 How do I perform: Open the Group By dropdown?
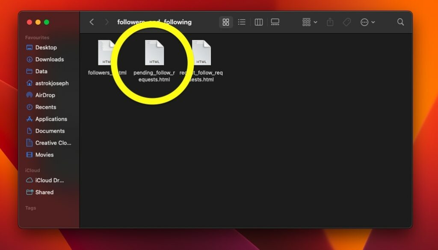(310, 22)
